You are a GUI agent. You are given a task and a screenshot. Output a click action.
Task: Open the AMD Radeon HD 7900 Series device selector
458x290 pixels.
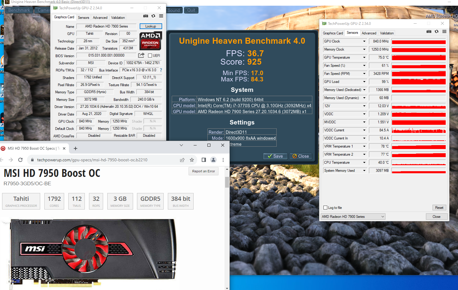pos(353,217)
